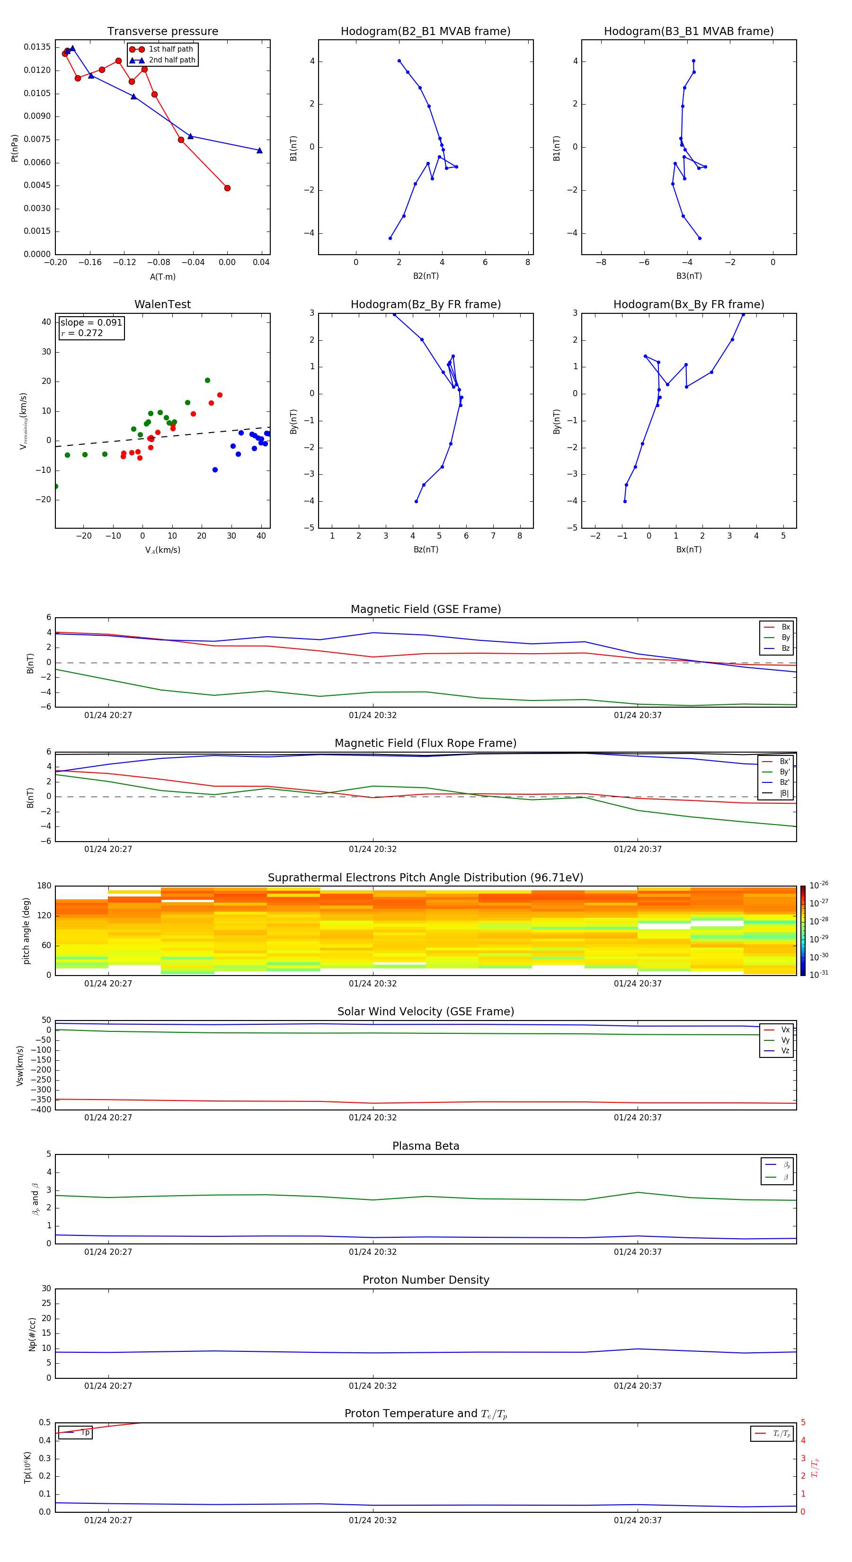Select the Vz entry in velocity legend

click(777, 1051)
